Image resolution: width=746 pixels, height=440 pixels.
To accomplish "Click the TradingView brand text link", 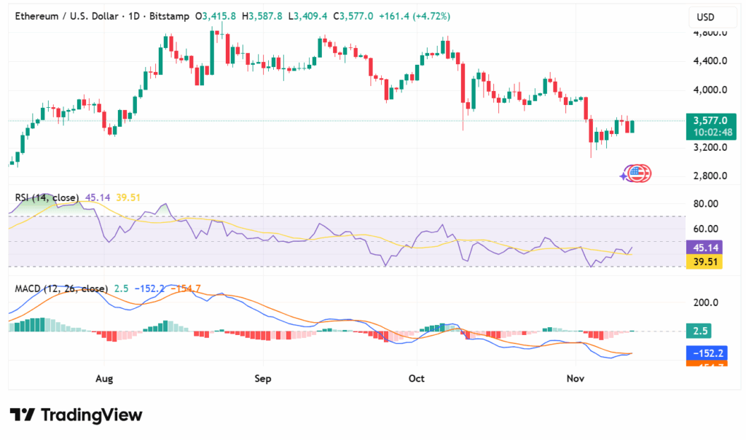I will pos(92,415).
